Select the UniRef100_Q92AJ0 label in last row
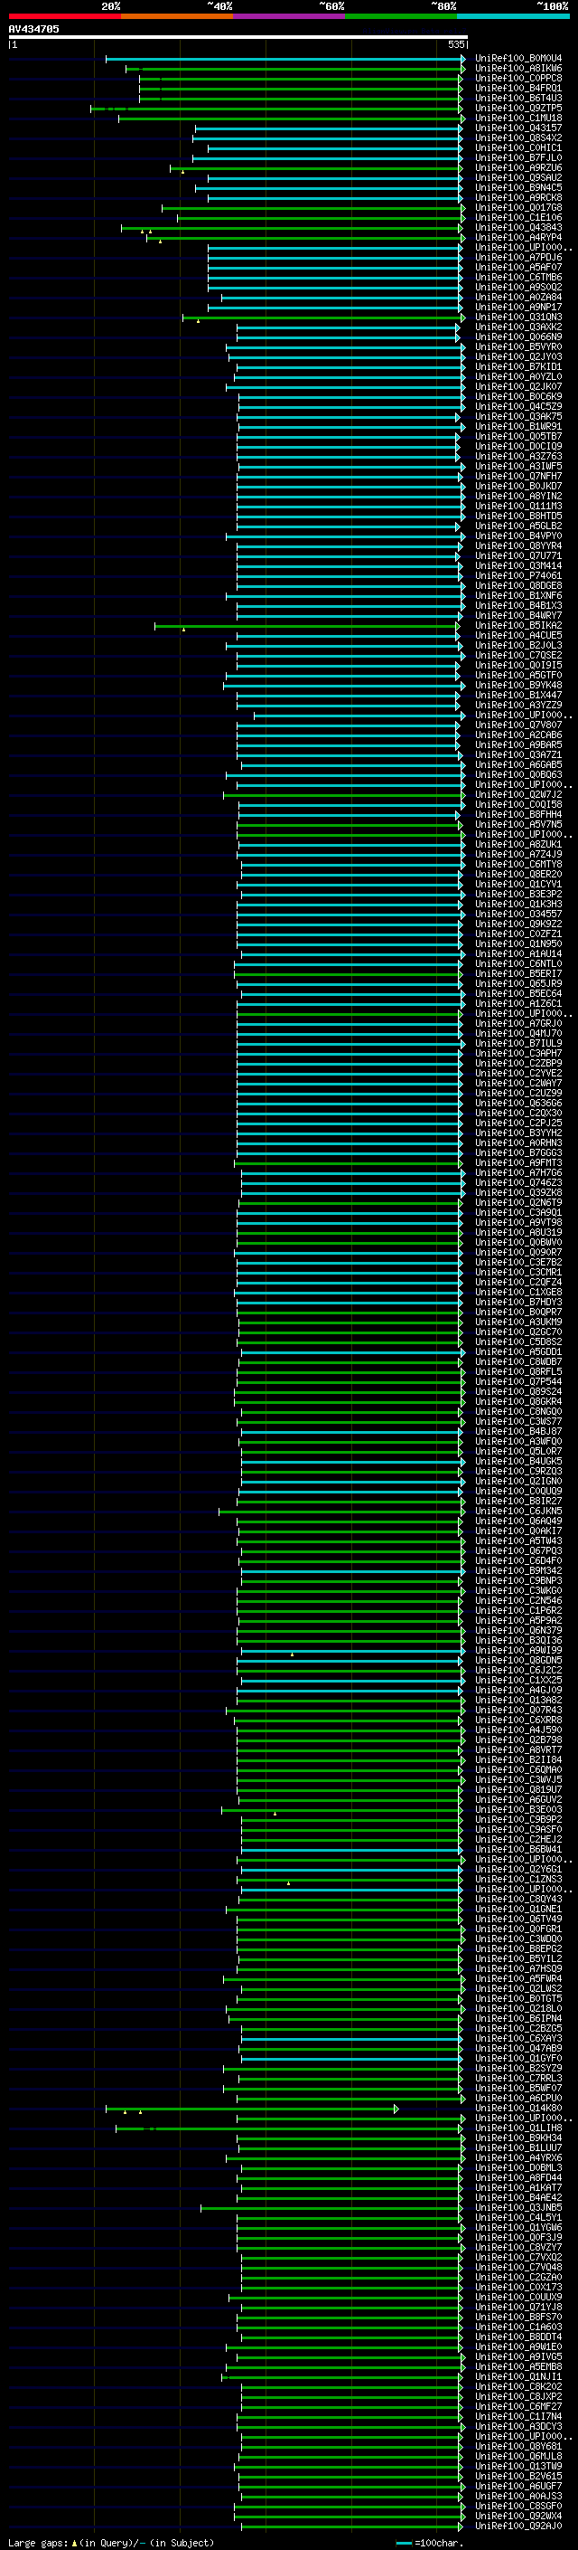This screenshot has width=578, height=2550. point(517,2526)
